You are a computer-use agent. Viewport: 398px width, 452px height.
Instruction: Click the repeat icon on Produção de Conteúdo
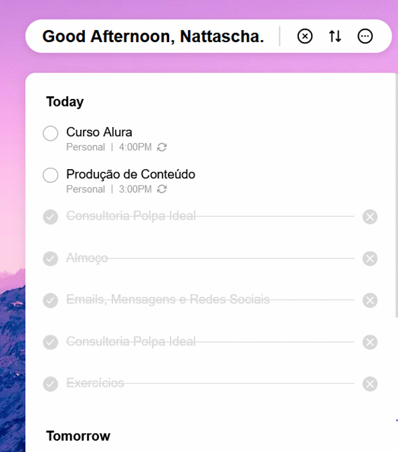click(161, 190)
